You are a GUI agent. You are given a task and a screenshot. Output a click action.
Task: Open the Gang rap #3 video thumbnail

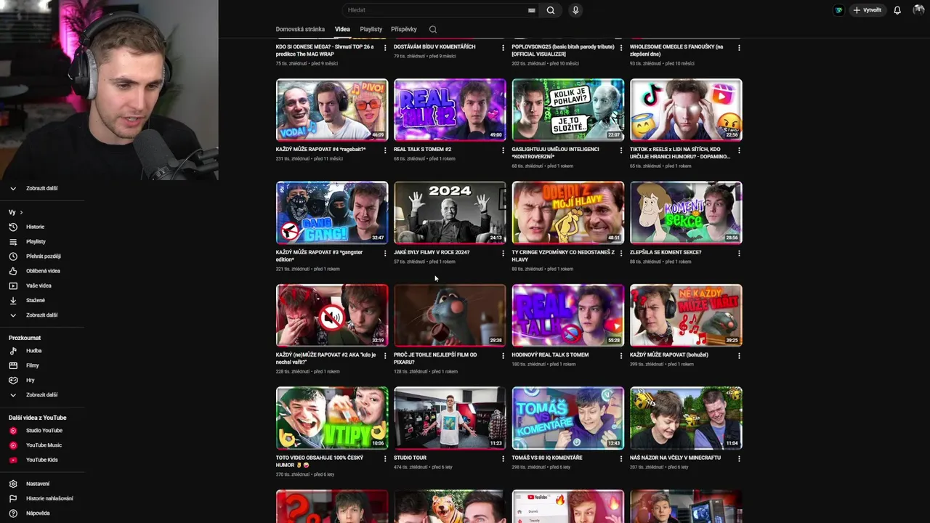click(332, 212)
